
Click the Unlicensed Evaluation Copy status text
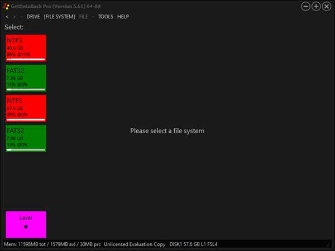(135, 244)
